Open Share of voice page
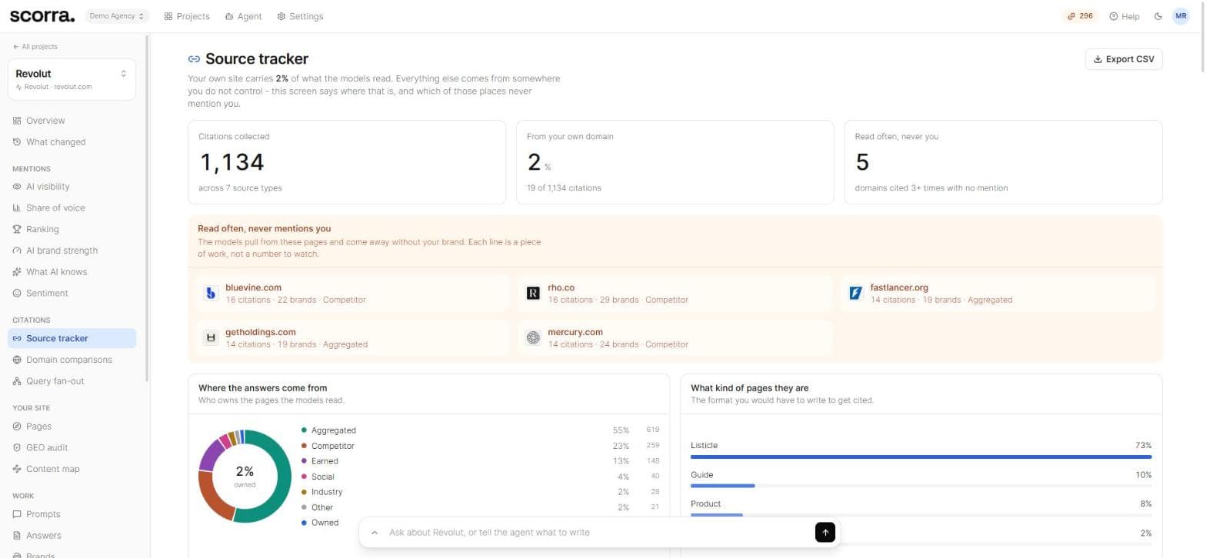The width and height of the screenshot is (1206, 558). click(x=72, y=208)
